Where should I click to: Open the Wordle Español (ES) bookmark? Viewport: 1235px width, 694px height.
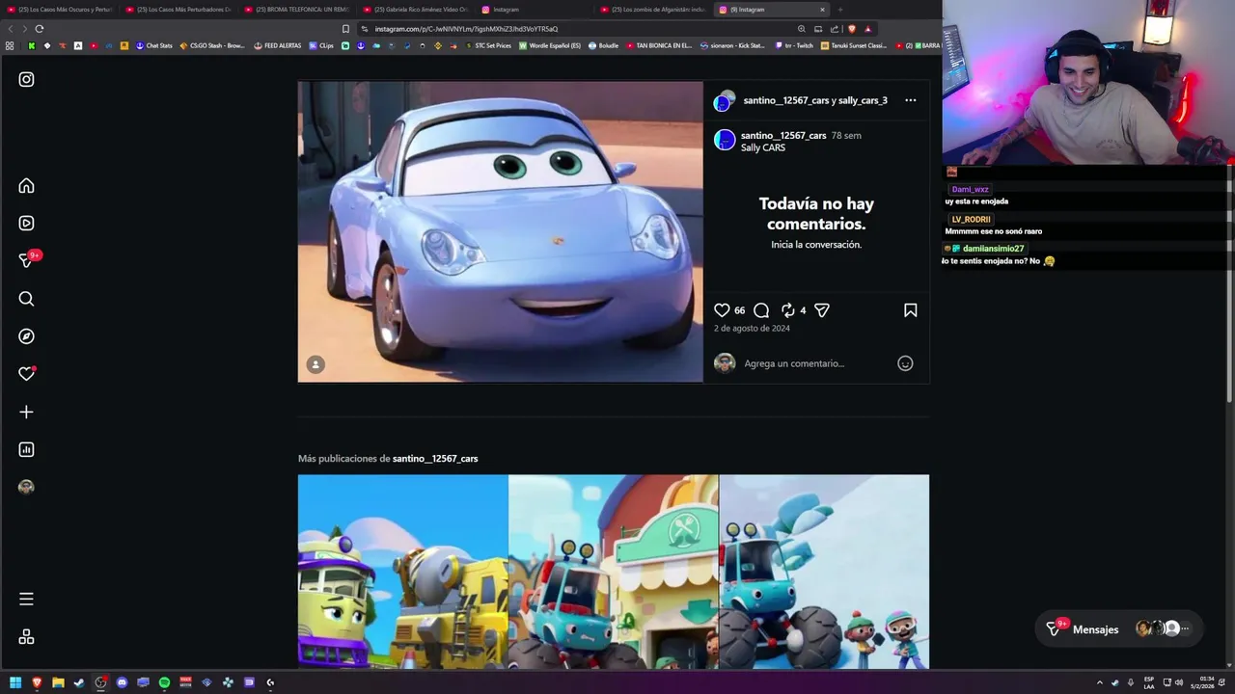(550, 45)
